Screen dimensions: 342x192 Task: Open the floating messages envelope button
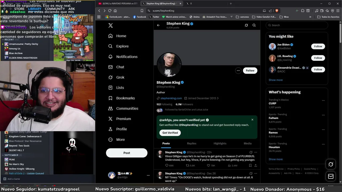click(331, 176)
